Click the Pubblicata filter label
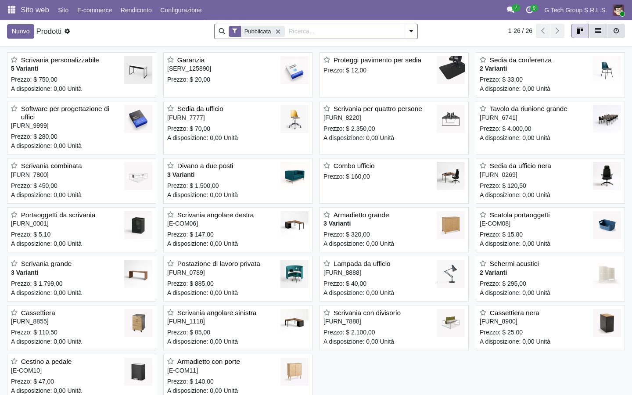The image size is (632, 395). tap(258, 32)
